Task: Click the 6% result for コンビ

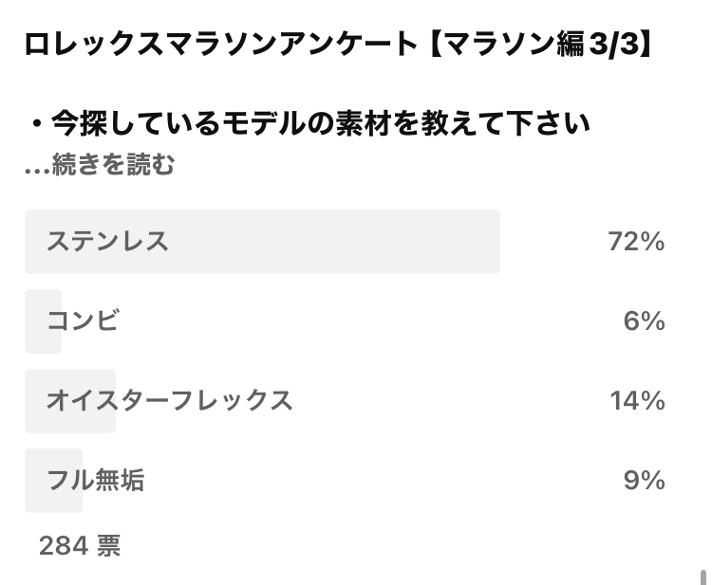Action: (644, 321)
